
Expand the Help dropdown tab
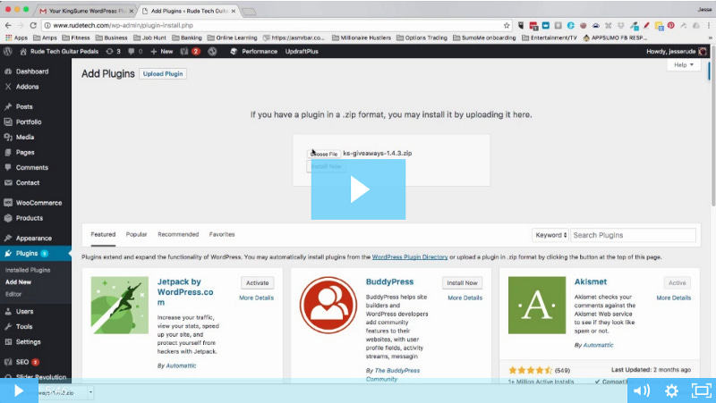pos(684,64)
